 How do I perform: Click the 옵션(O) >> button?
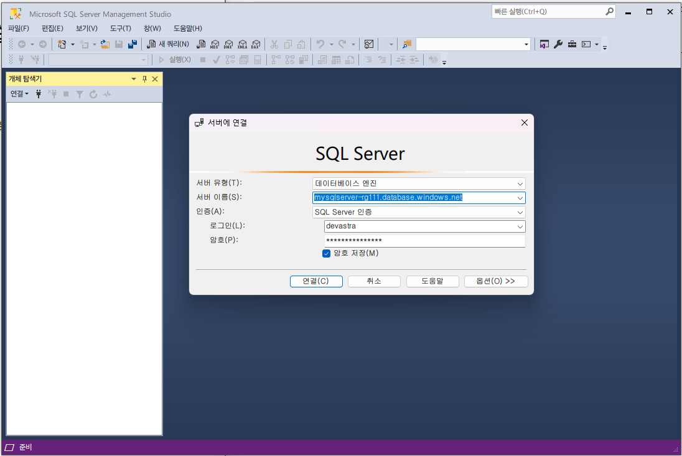[496, 281]
